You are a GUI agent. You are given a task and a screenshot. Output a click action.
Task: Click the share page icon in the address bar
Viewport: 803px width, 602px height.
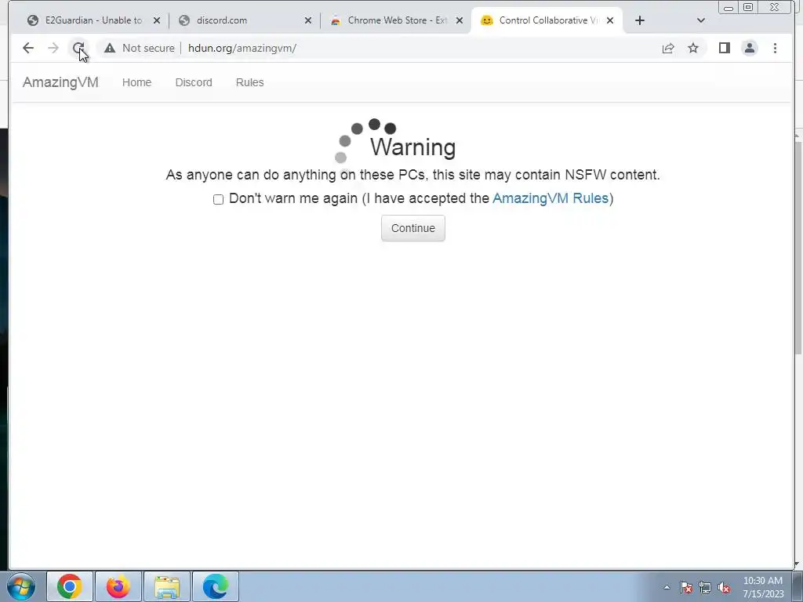668,48
